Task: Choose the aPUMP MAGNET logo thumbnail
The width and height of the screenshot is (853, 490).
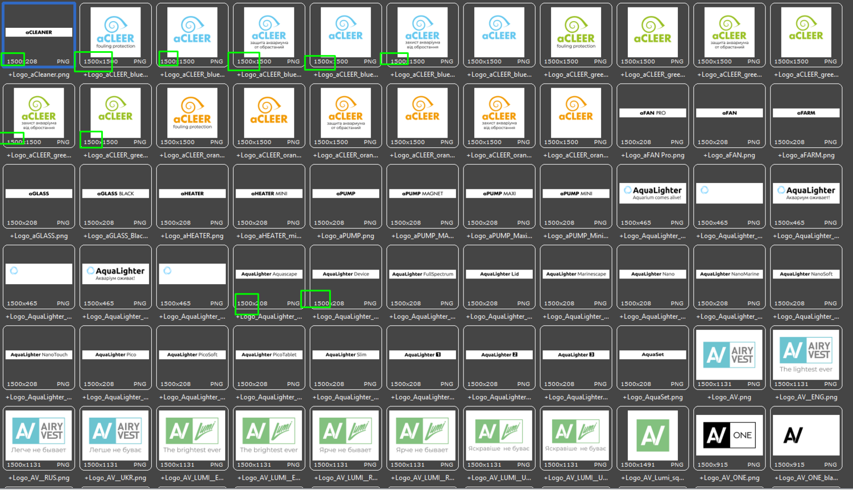Action: tap(423, 196)
